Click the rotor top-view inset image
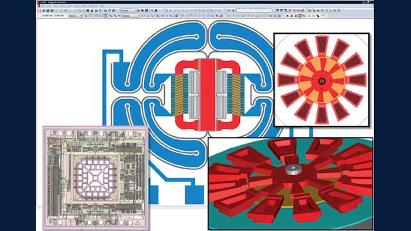 [x=321, y=80]
